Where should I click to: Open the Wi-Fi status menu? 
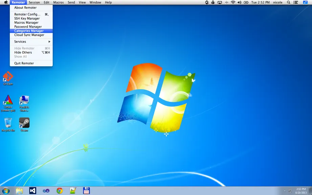tap(233, 2)
